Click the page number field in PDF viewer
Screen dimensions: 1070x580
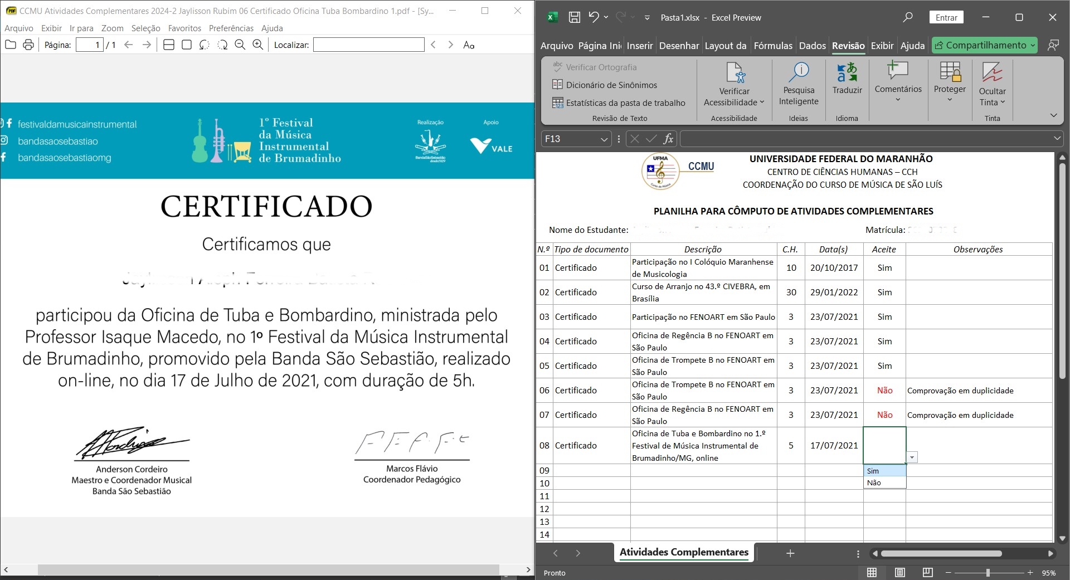click(90, 45)
